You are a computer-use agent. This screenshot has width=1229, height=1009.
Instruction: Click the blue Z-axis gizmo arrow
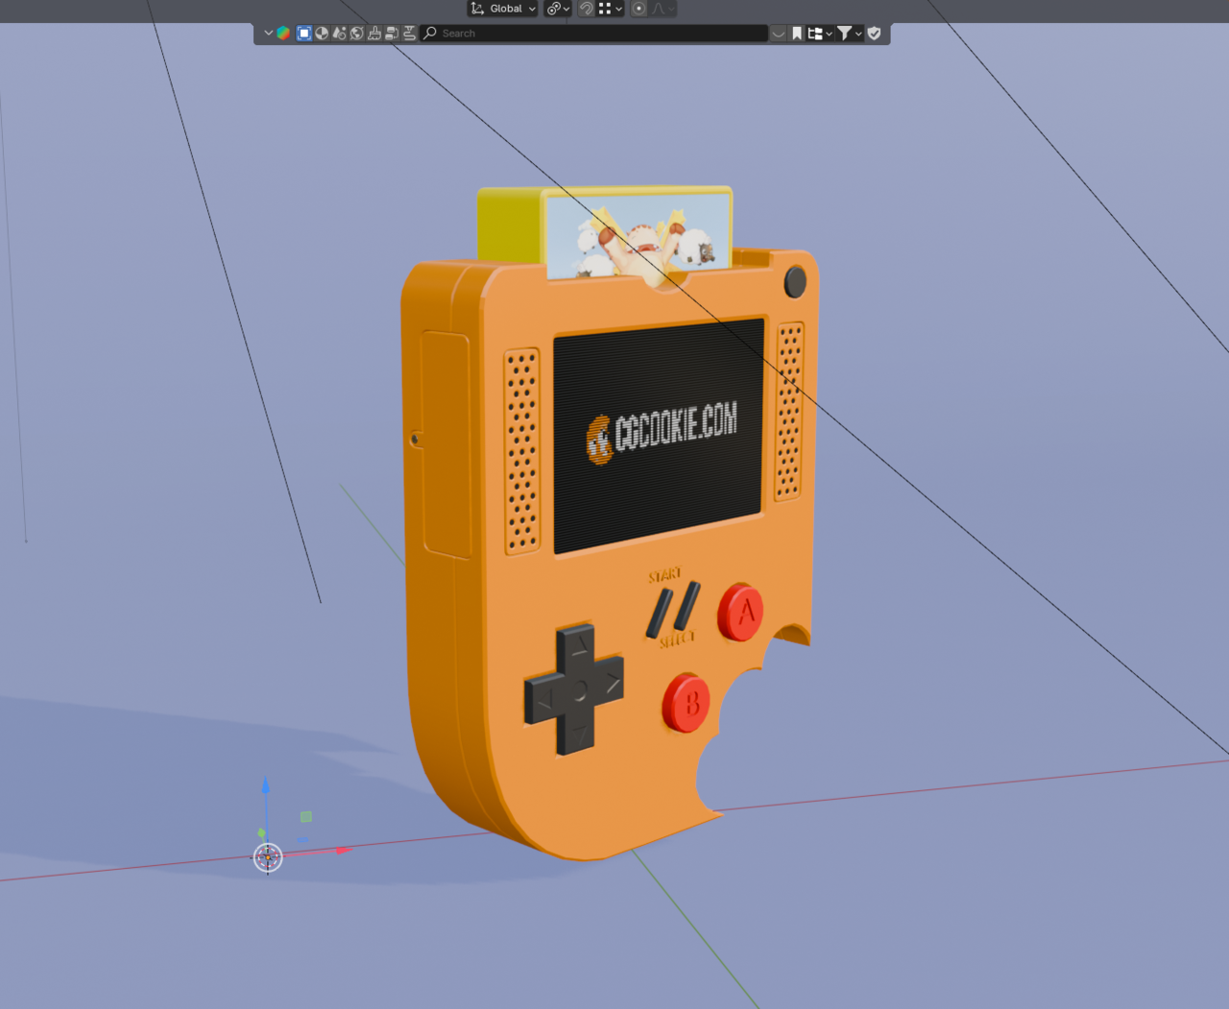266,786
